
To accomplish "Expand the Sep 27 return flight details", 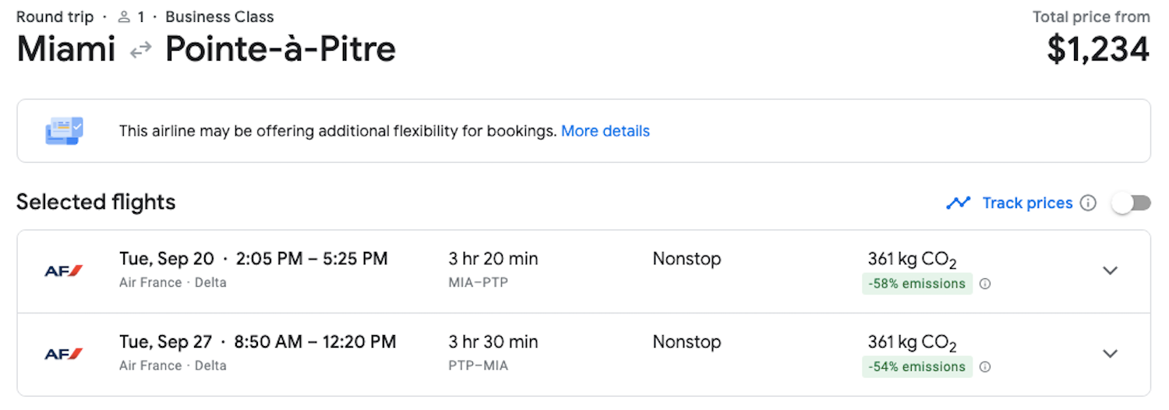I will [x=1111, y=354].
